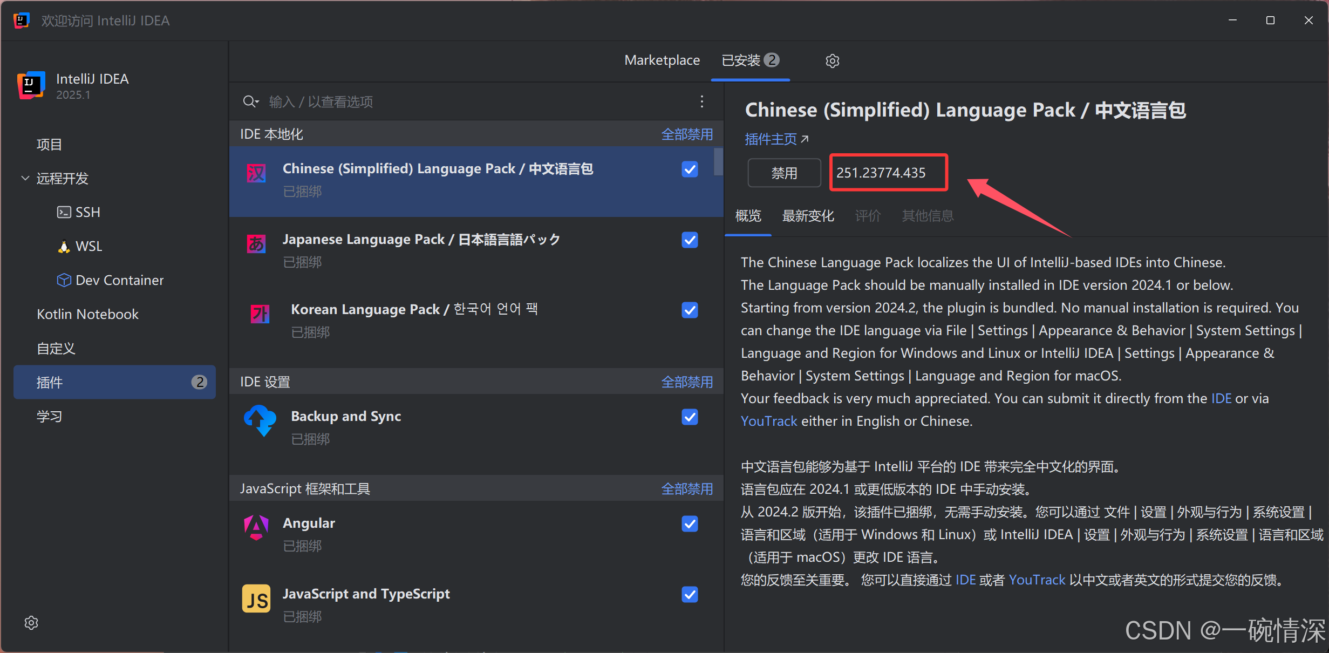Viewport: 1329px width, 653px height.
Task: Click the three-dot options menu beside search
Action: [701, 101]
